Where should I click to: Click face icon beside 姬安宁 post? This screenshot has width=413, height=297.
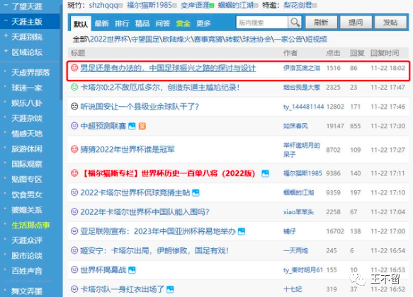coord(74,250)
